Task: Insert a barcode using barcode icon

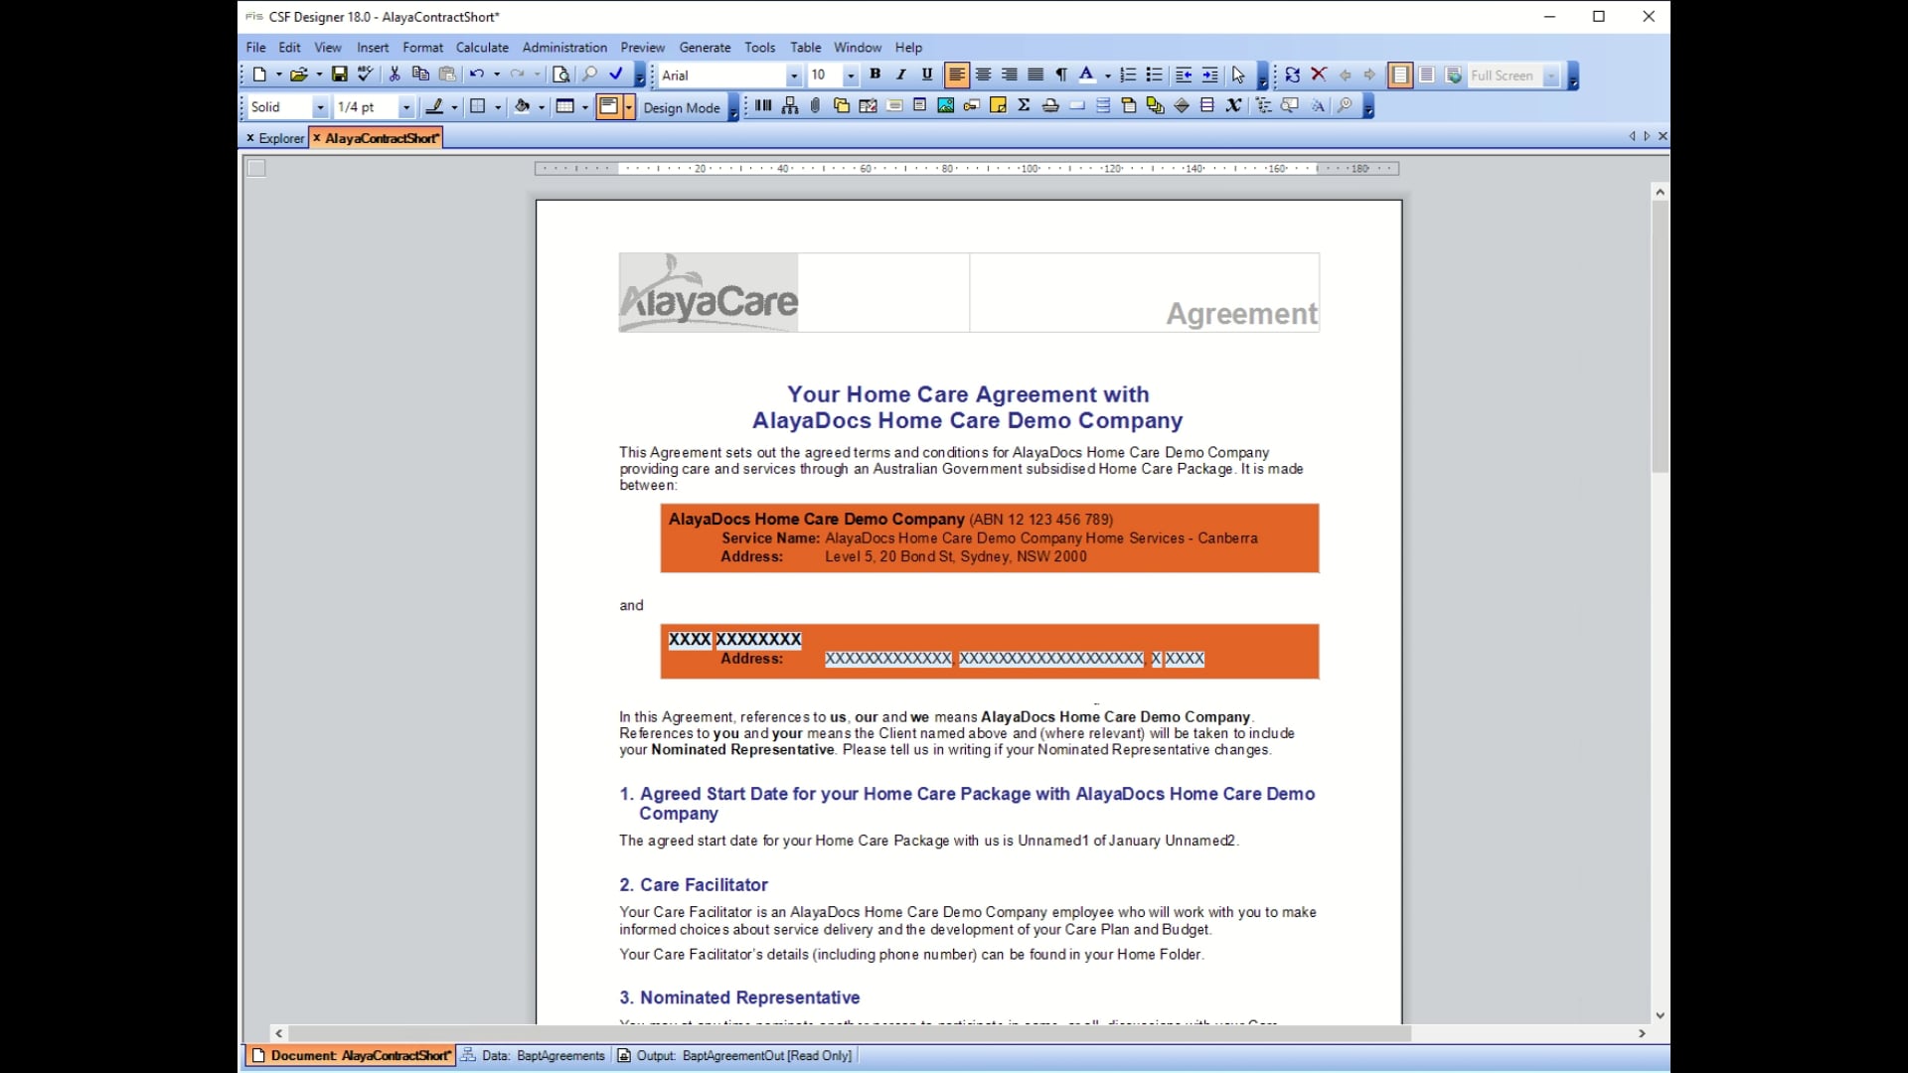Action: (763, 106)
